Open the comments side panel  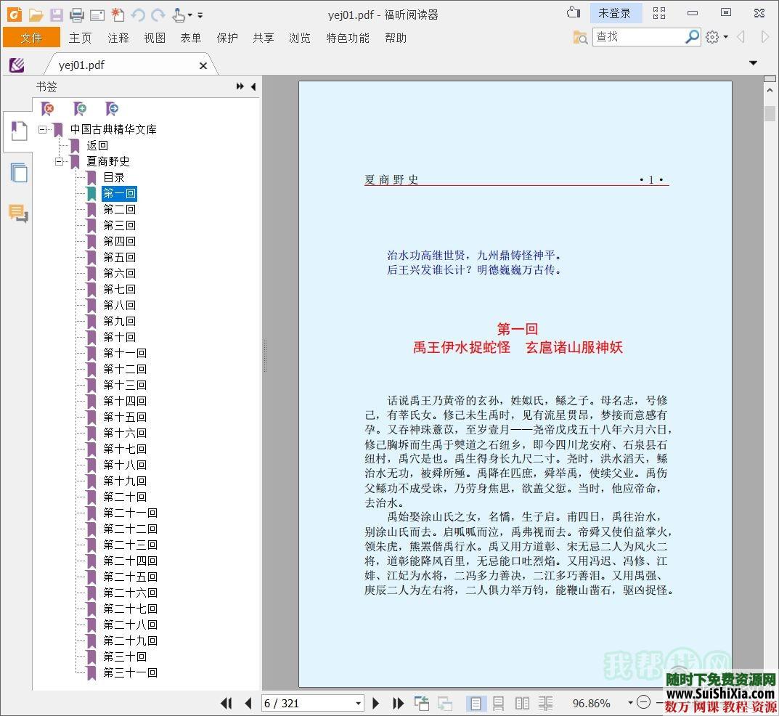(x=18, y=213)
